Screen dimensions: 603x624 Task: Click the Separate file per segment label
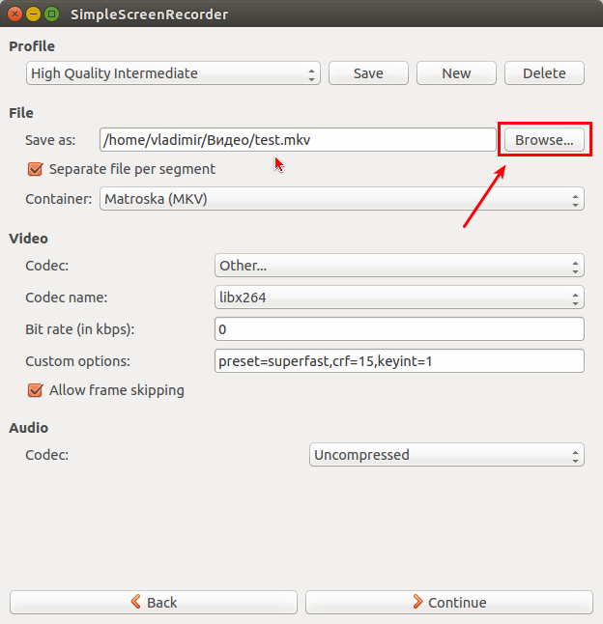(132, 169)
